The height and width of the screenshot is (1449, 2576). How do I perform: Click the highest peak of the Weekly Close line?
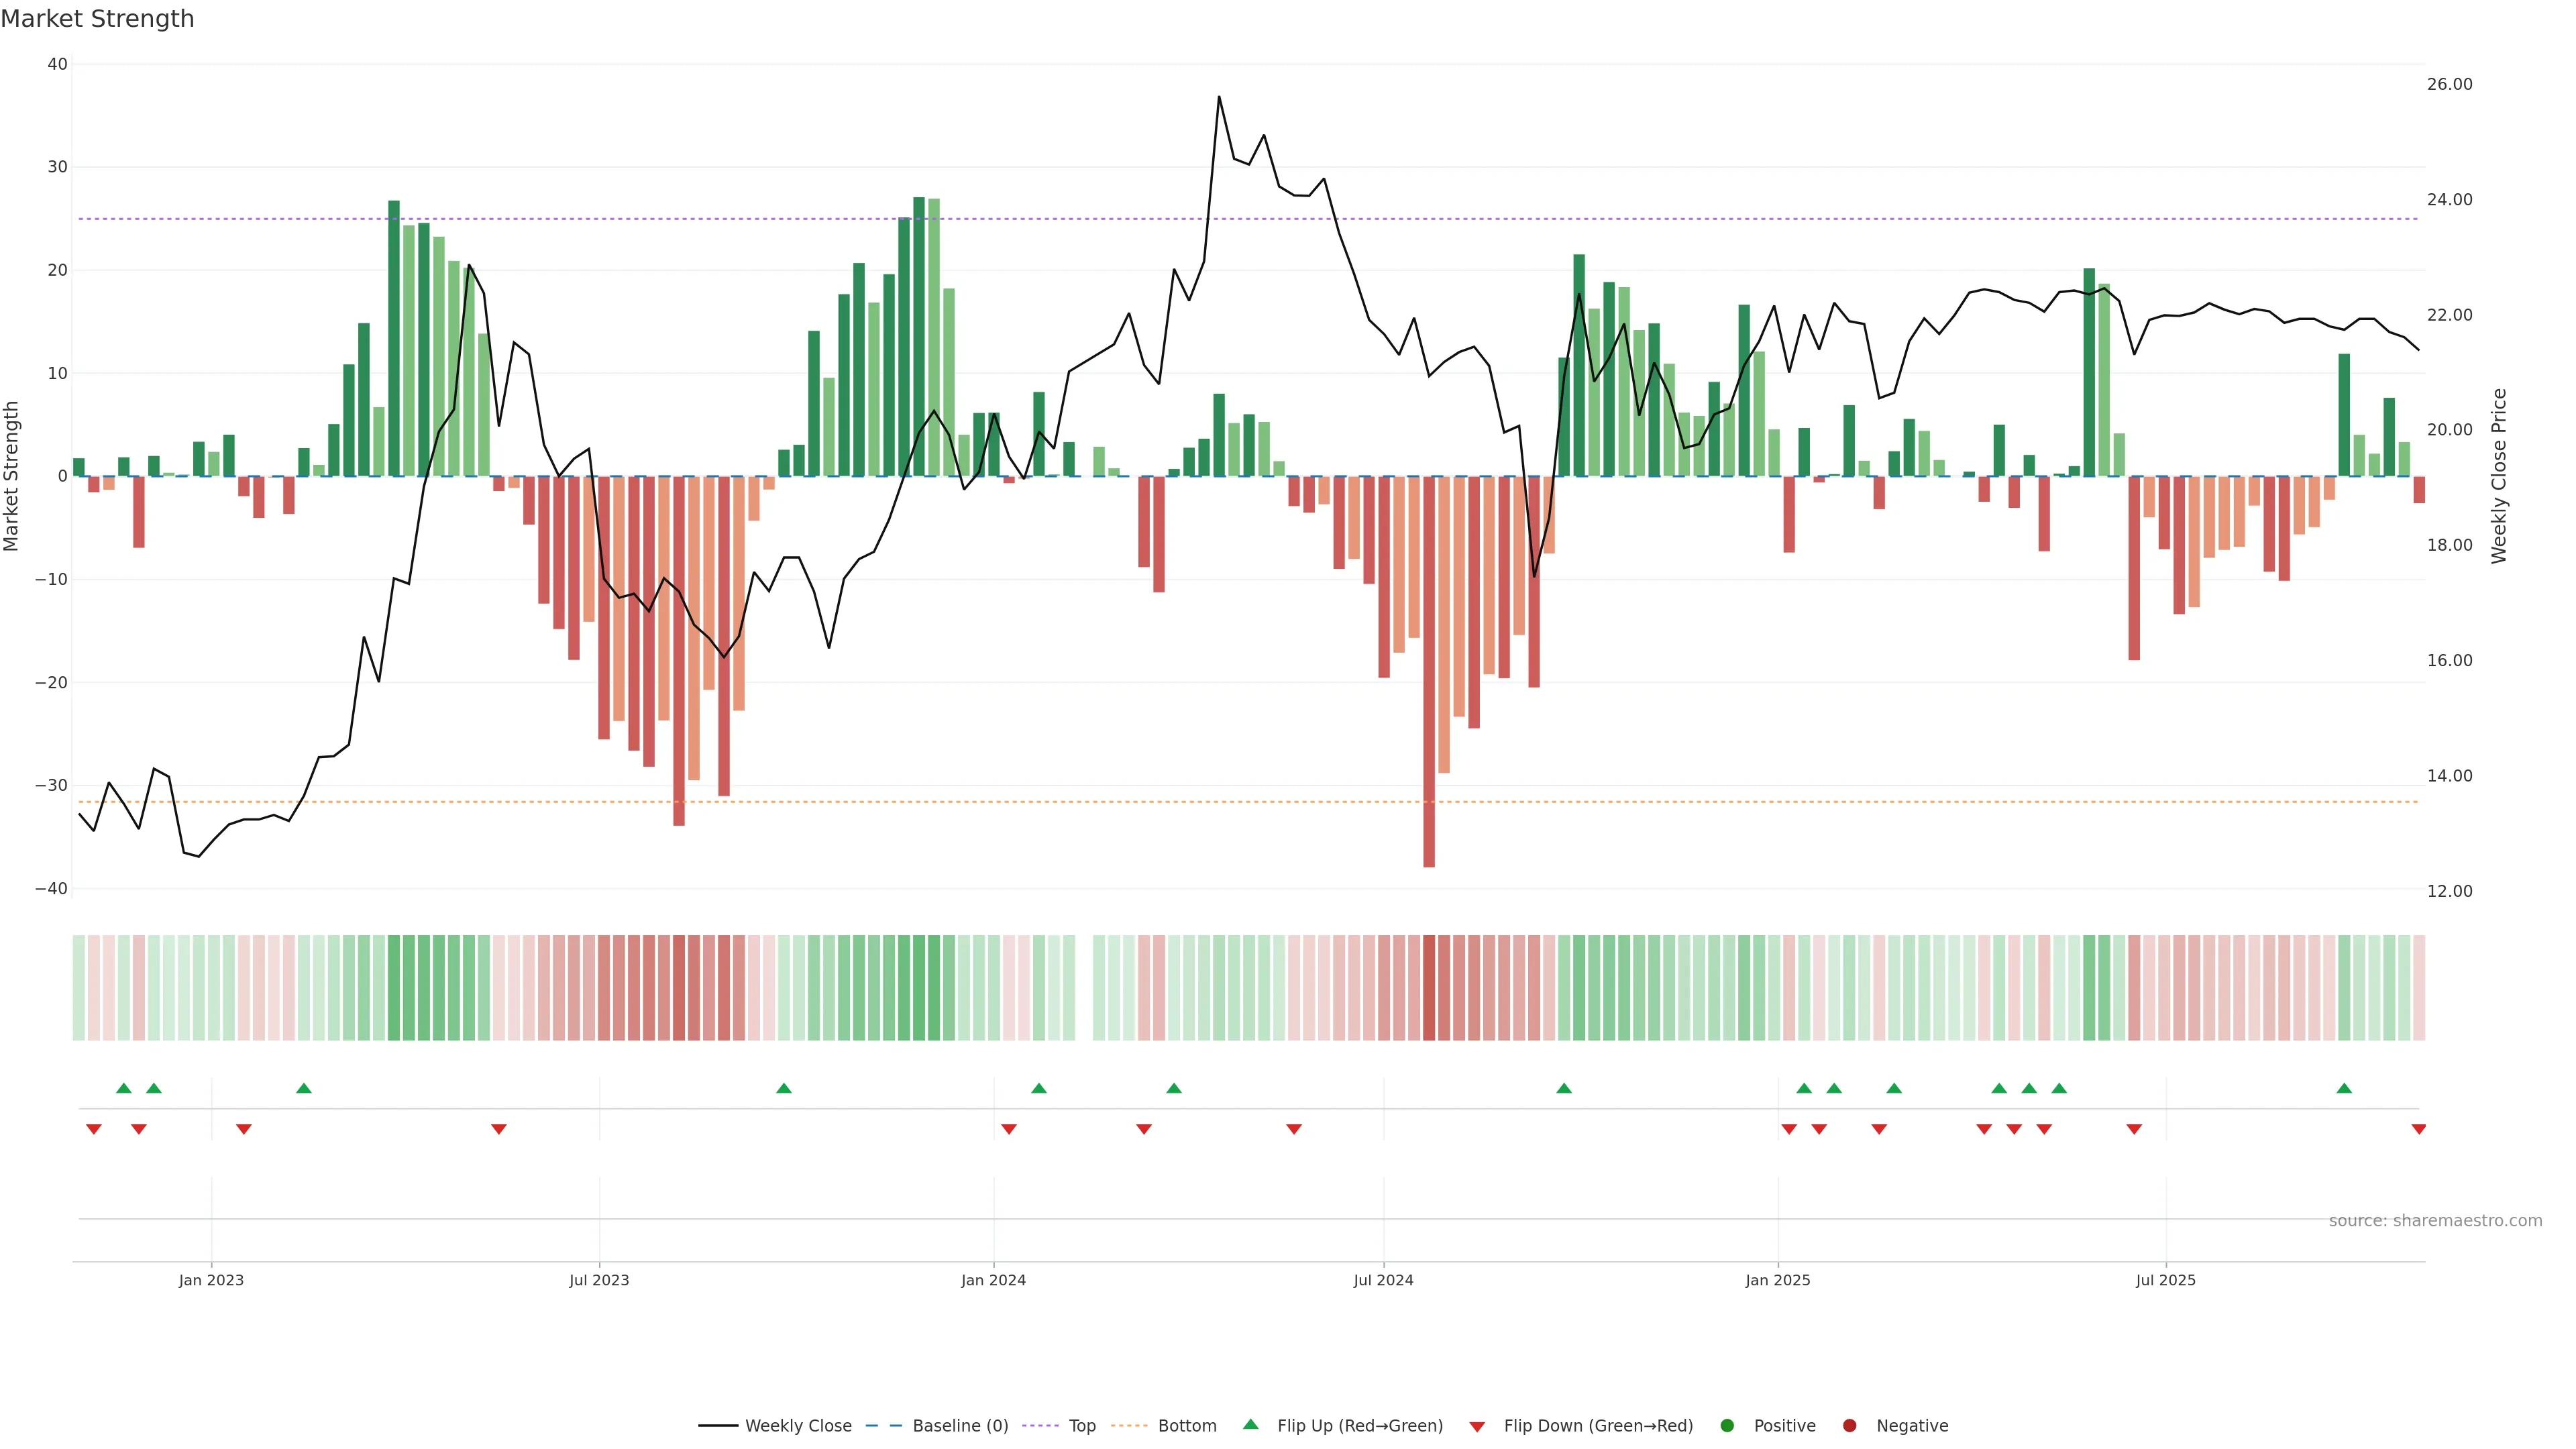coord(1219,97)
